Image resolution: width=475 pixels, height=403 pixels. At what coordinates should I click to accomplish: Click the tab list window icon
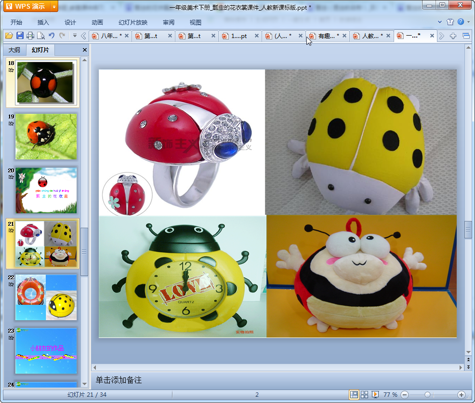click(466, 36)
